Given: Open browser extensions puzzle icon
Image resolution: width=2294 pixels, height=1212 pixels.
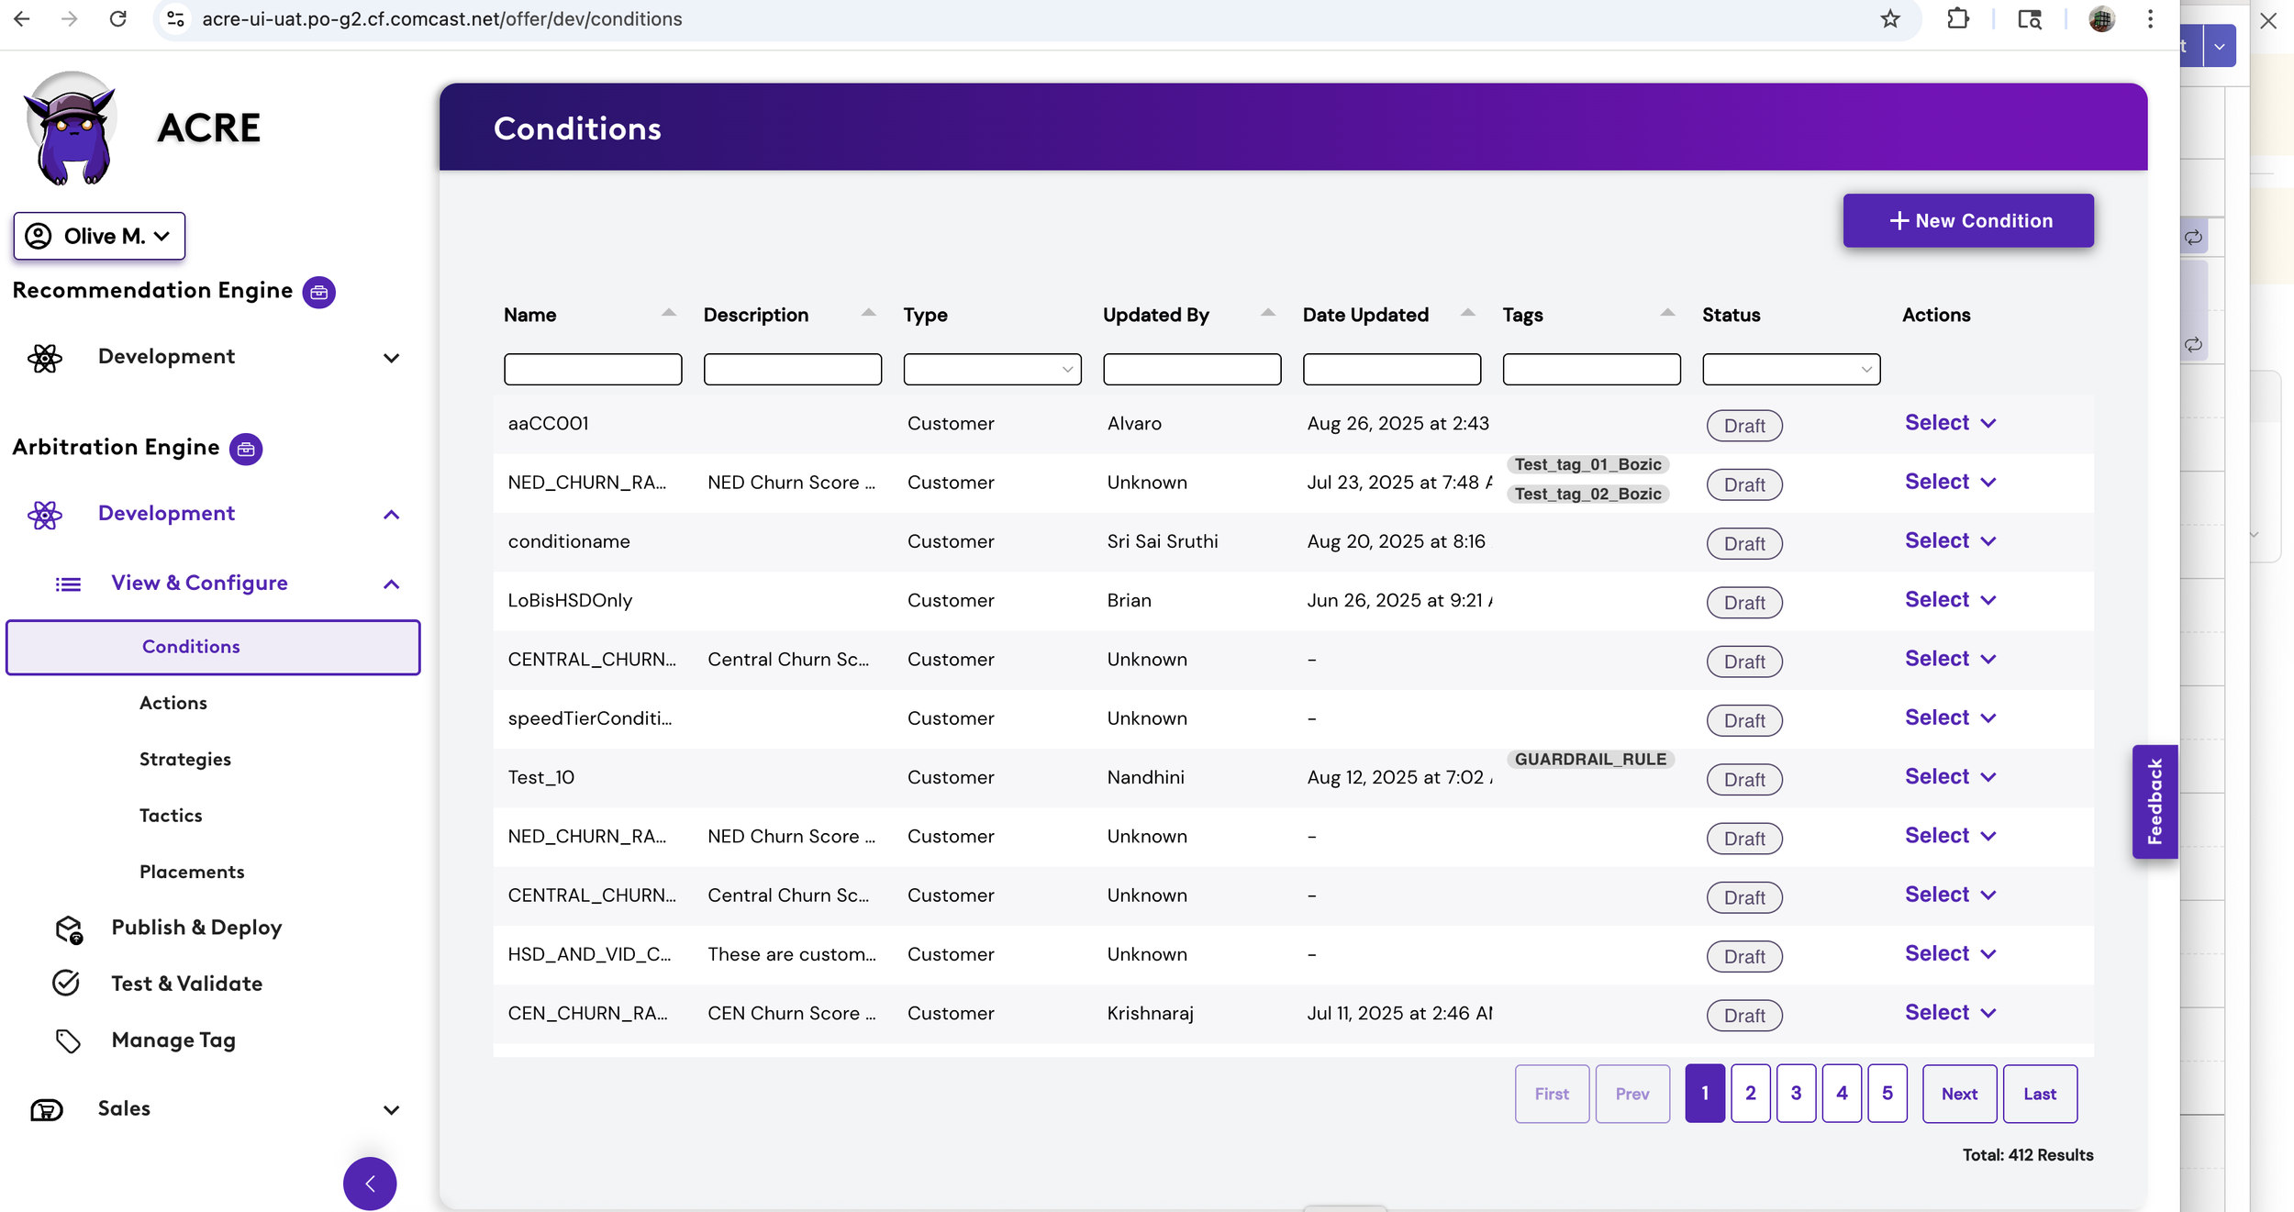Looking at the screenshot, I should [x=1957, y=19].
